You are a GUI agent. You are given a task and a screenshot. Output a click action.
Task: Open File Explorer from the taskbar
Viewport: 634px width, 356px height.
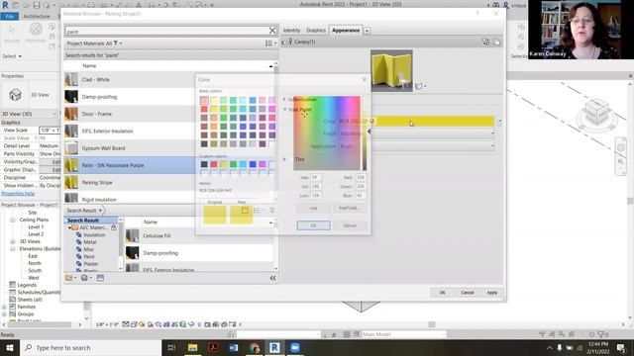tap(192, 347)
